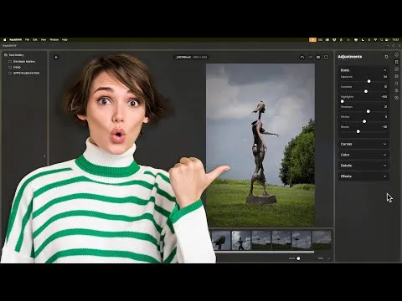
Task: Open the zoom percentage dropdown below filmstrip
Action: 329,258
